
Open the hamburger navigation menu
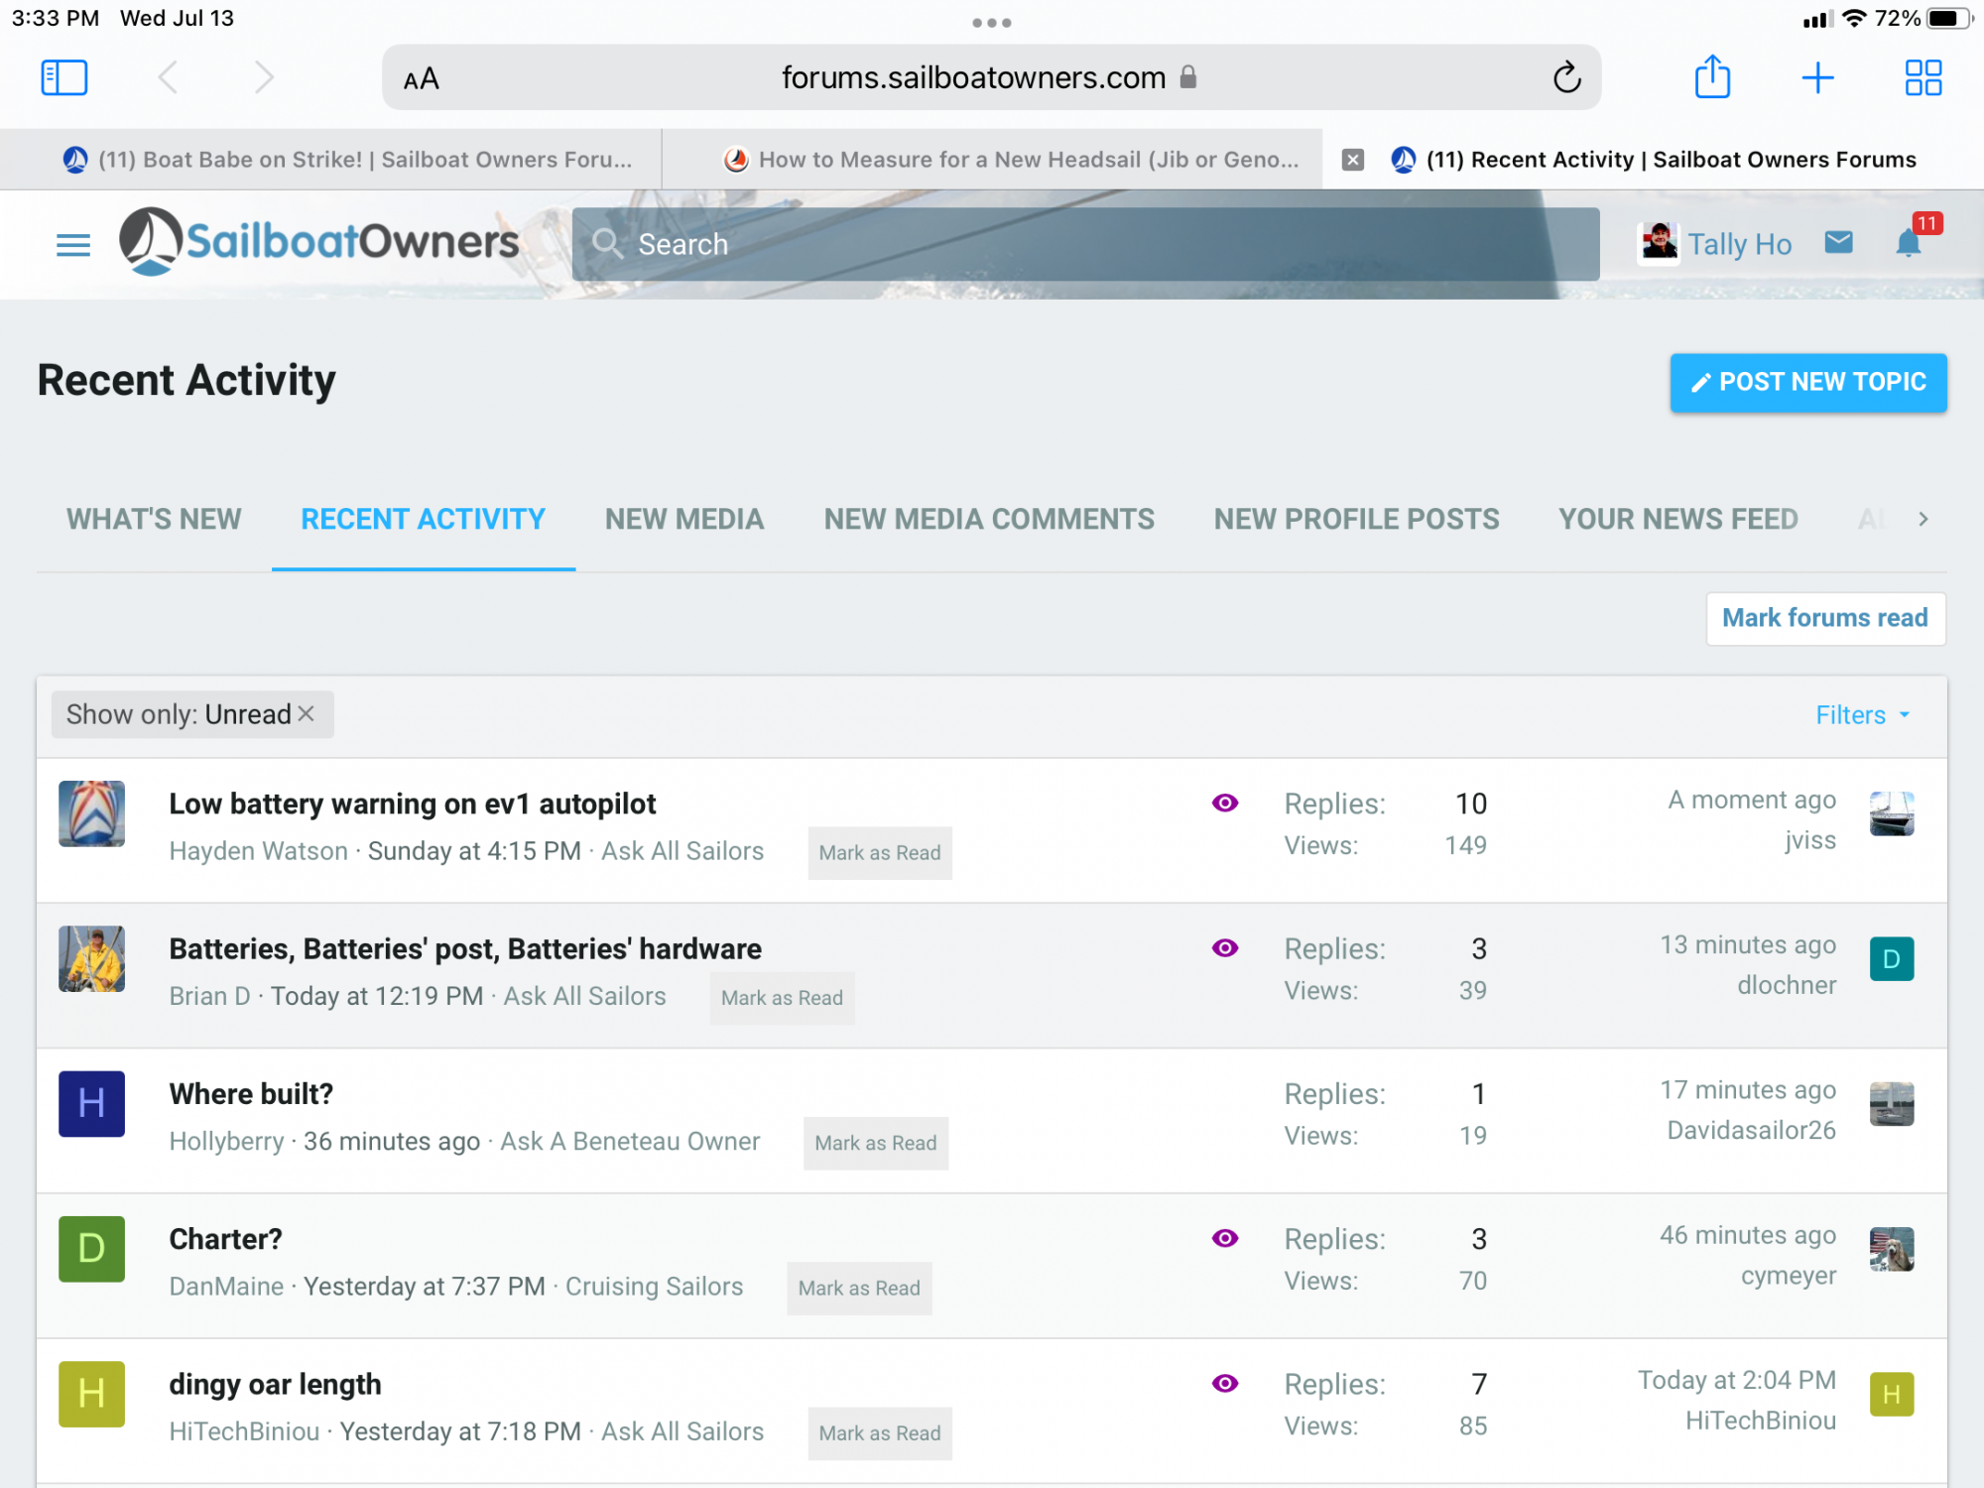coord(73,244)
